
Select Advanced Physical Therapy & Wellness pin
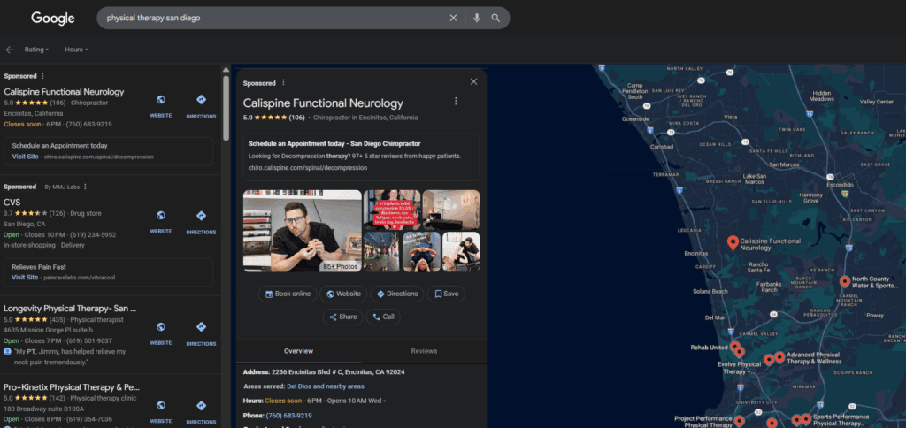779,357
